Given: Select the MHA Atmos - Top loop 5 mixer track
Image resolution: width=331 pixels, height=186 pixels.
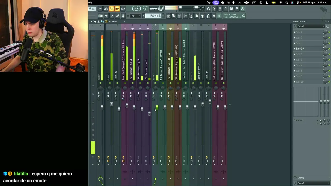Looking at the screenshot, I should point(161,65).
